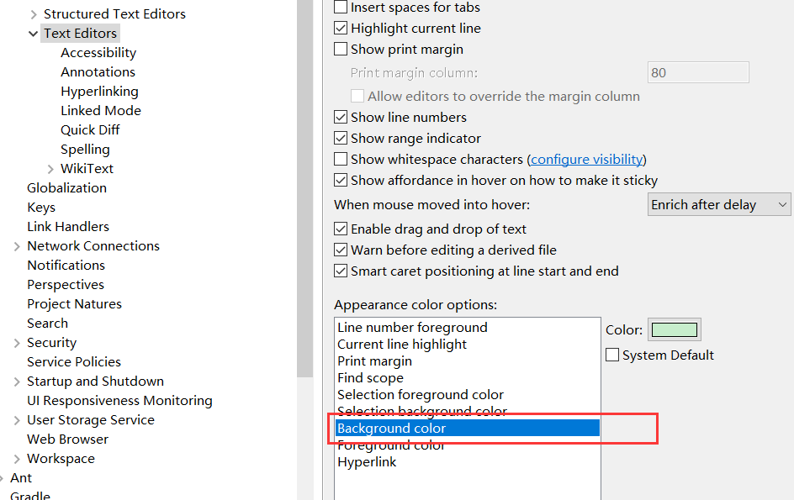The image size is (794, 500).
Task: Expand the WikiText tree node
Action: pyautogui.click(x=50, y=168)
